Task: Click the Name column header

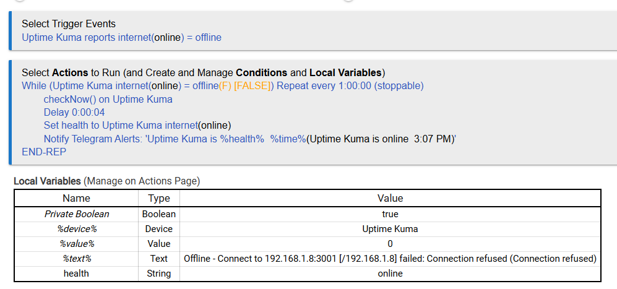Action: point(77,199)
